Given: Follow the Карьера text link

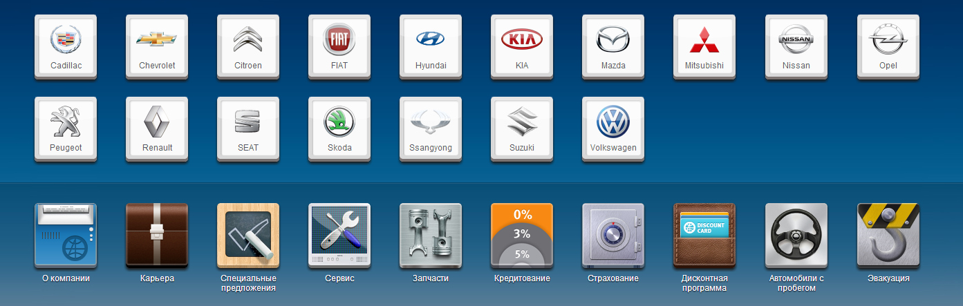Looking at the screenshot, I should click(x=157, y=278).
